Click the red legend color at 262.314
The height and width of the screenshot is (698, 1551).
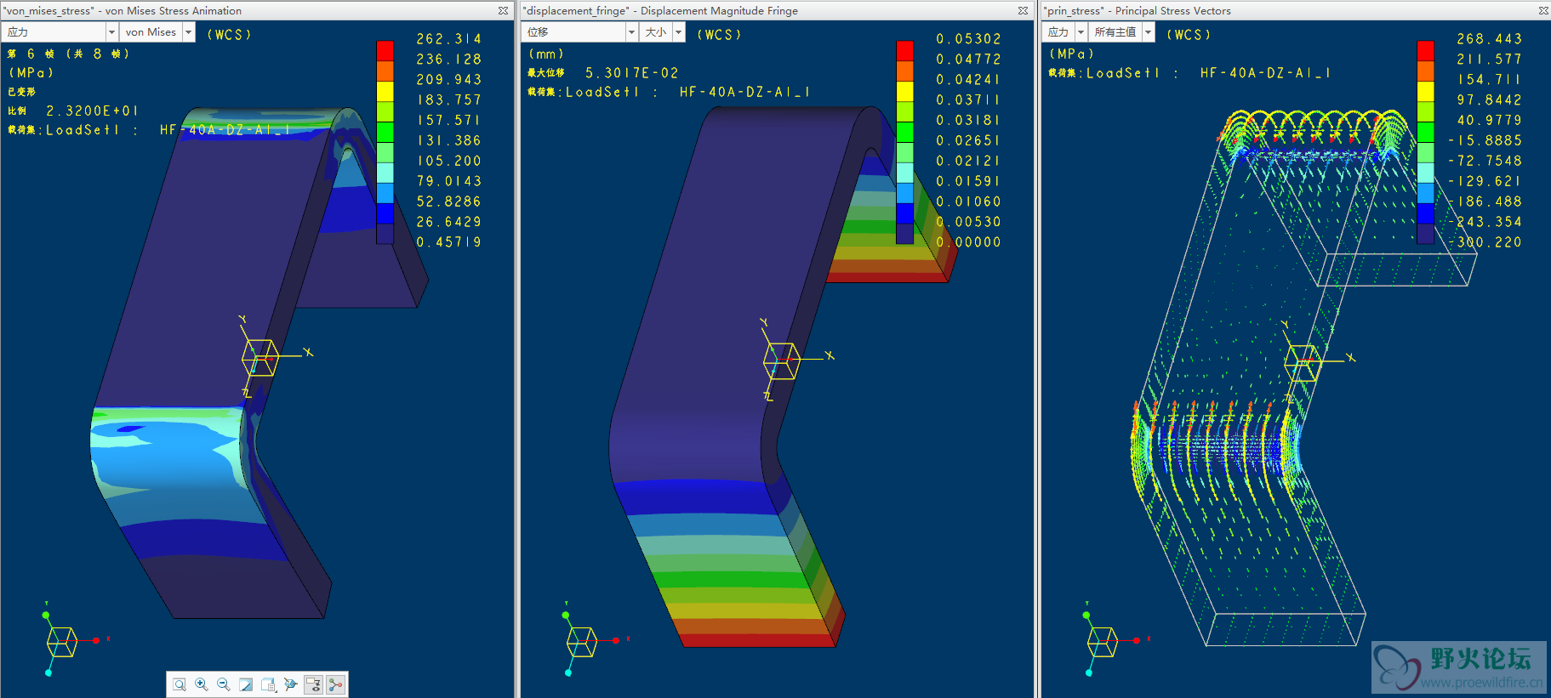click(x=385, y=50)
